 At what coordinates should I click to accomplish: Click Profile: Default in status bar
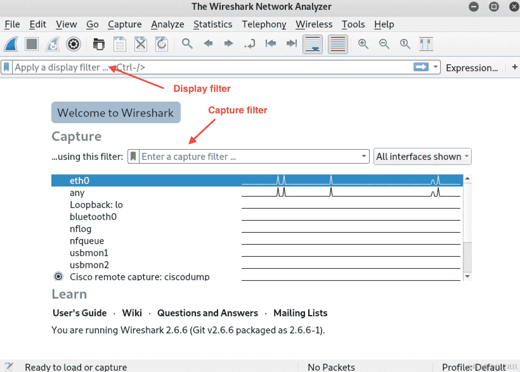[474, 367]
